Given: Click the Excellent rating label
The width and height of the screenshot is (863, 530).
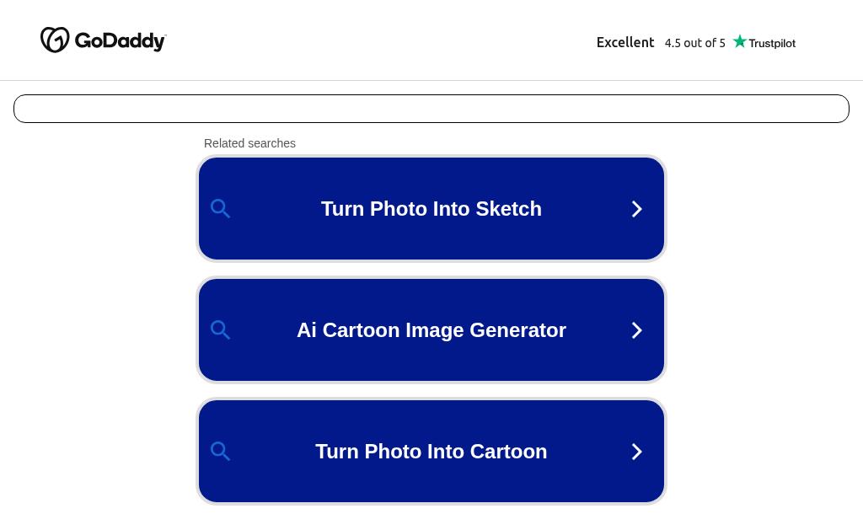Looking at the screenshot, I should click(625, 42).
